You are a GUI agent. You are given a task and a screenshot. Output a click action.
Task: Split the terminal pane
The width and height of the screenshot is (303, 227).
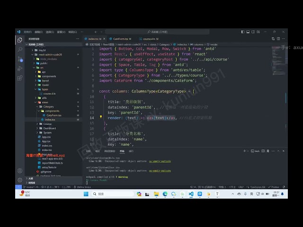263,151
